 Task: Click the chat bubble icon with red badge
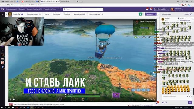pos(156,104)
